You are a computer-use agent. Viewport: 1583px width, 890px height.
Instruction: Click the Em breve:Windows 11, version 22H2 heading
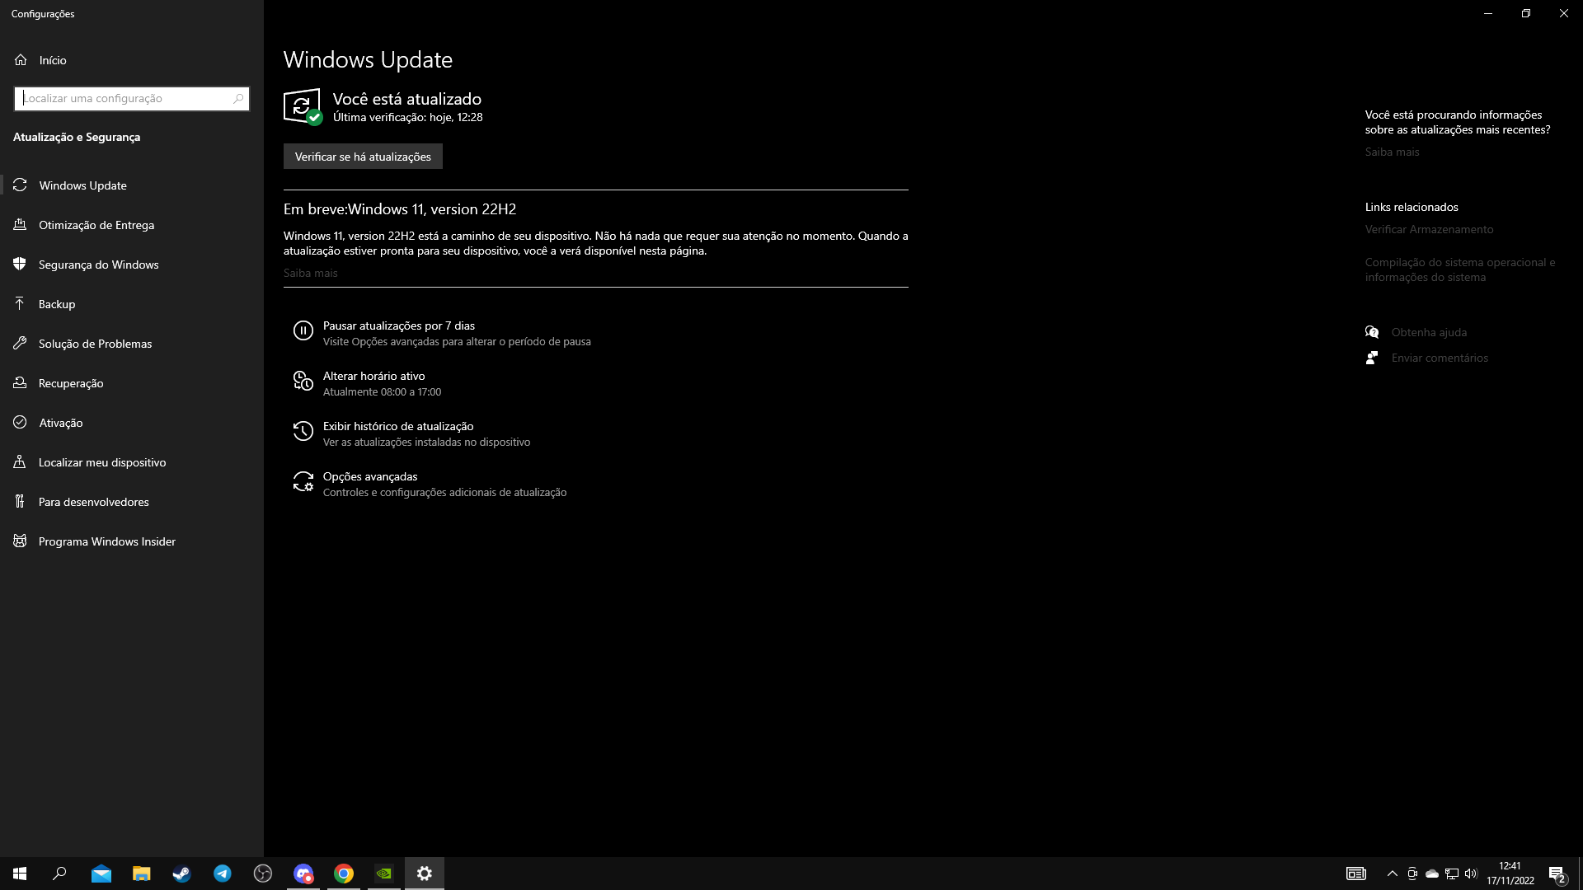pos(400,209)
